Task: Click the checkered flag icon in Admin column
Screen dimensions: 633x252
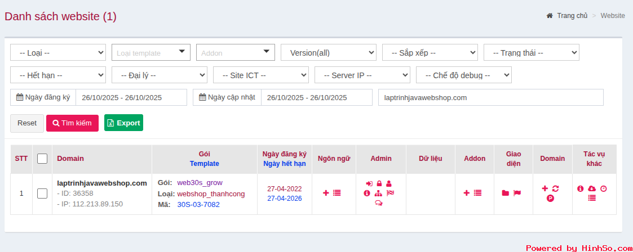Action: click(x=391, y=193)
